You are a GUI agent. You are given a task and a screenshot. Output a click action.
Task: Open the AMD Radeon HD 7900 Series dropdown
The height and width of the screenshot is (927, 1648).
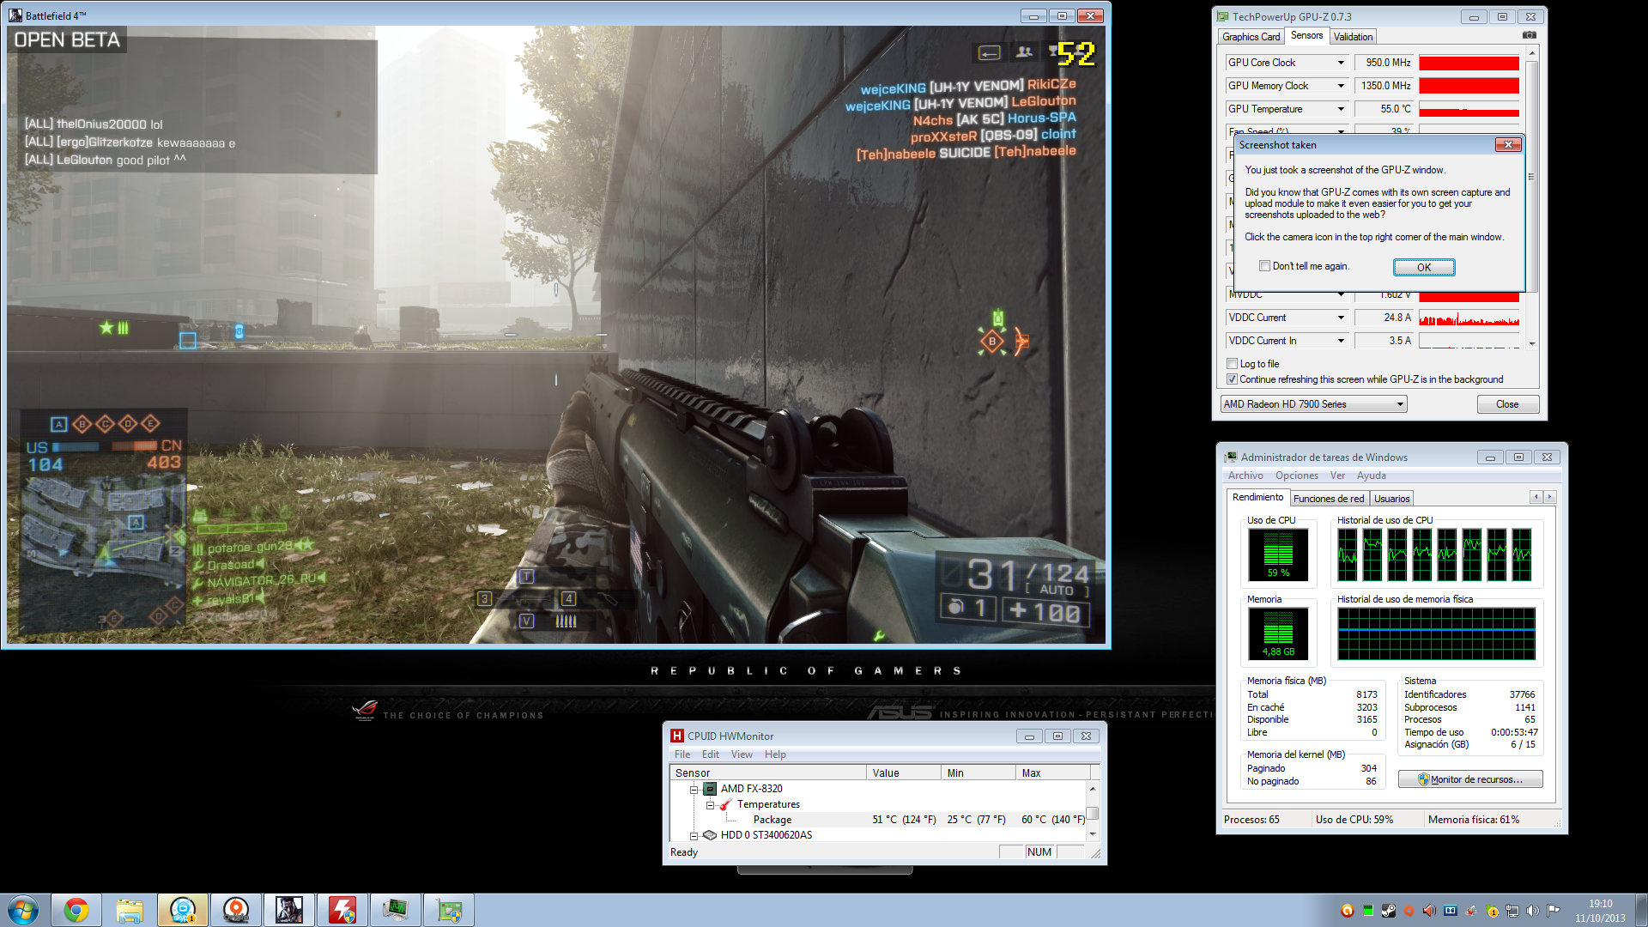(x=1313, y=404)
